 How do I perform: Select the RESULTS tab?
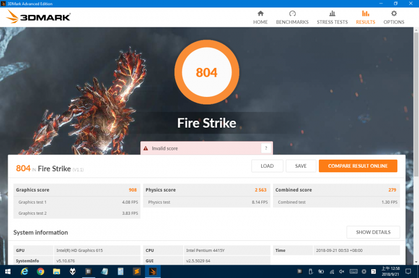[x=365, y=17]
